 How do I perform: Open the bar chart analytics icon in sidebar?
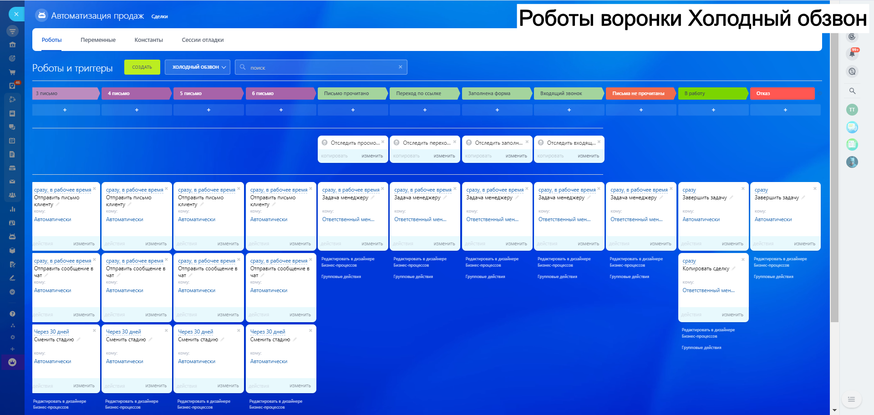click(12, 209)
